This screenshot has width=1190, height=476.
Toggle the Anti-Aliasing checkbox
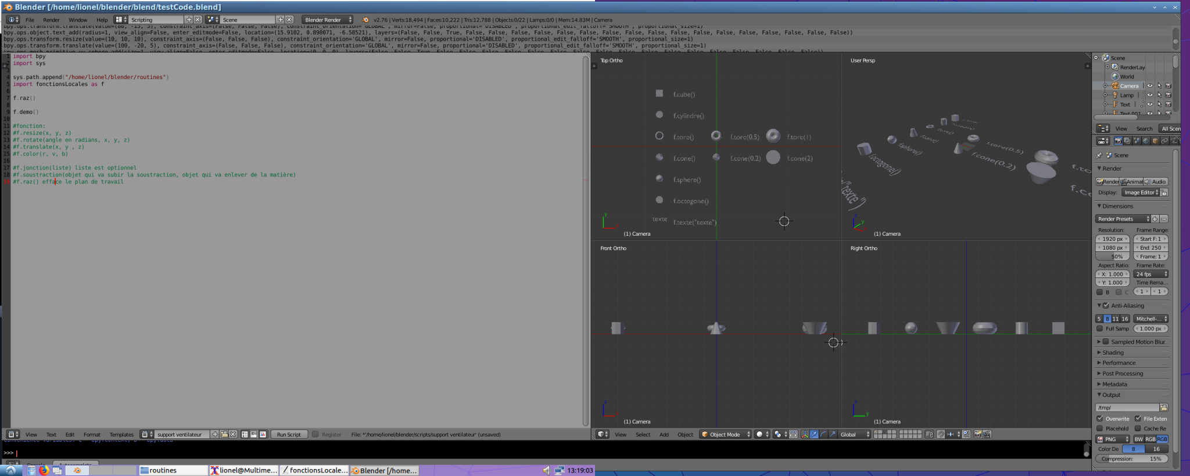tap(1106, 305)
